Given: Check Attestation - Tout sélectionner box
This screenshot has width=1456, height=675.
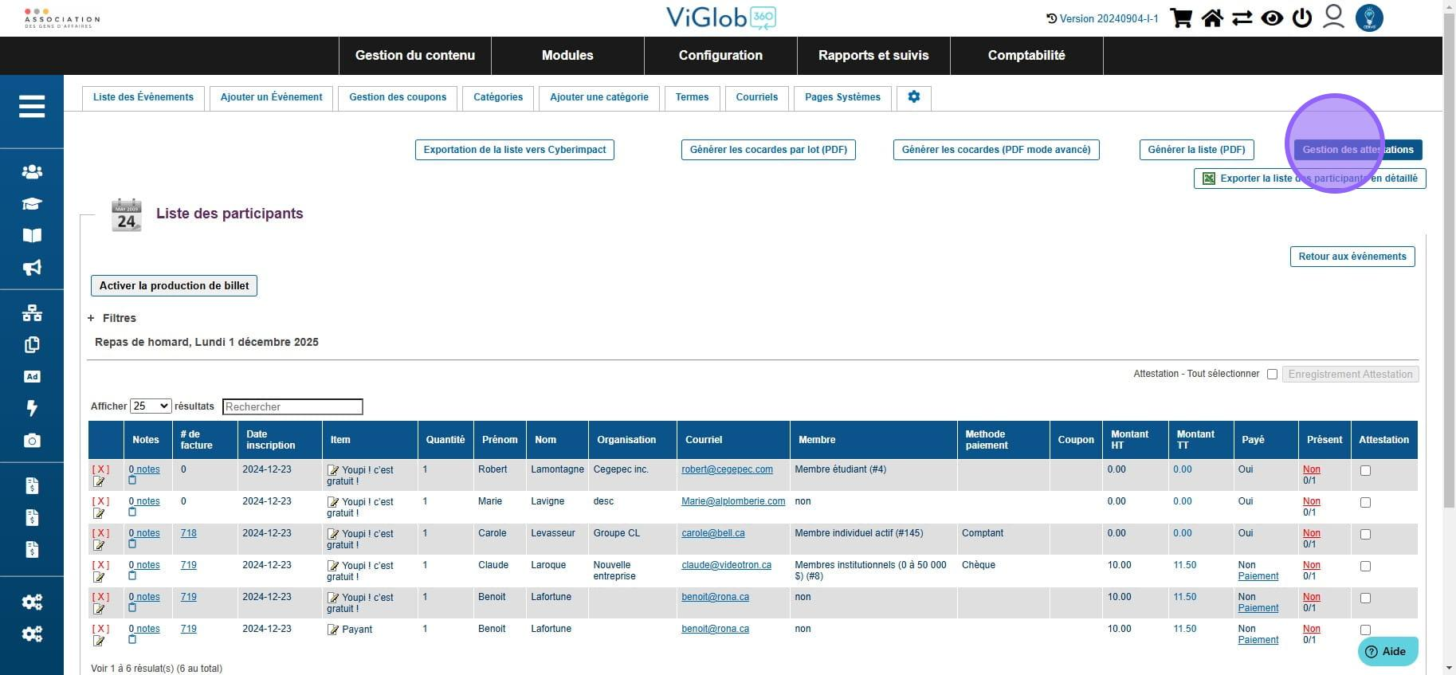Looking at the screenshot, I should point(1272,375).
